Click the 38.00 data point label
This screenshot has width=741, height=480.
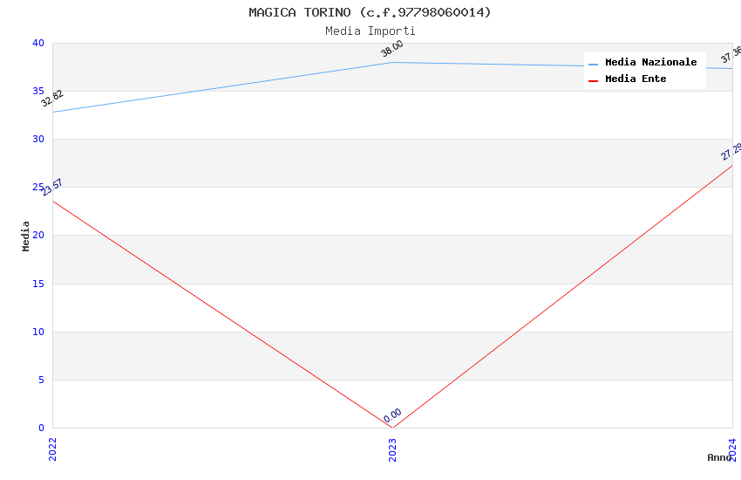(392, 49)
